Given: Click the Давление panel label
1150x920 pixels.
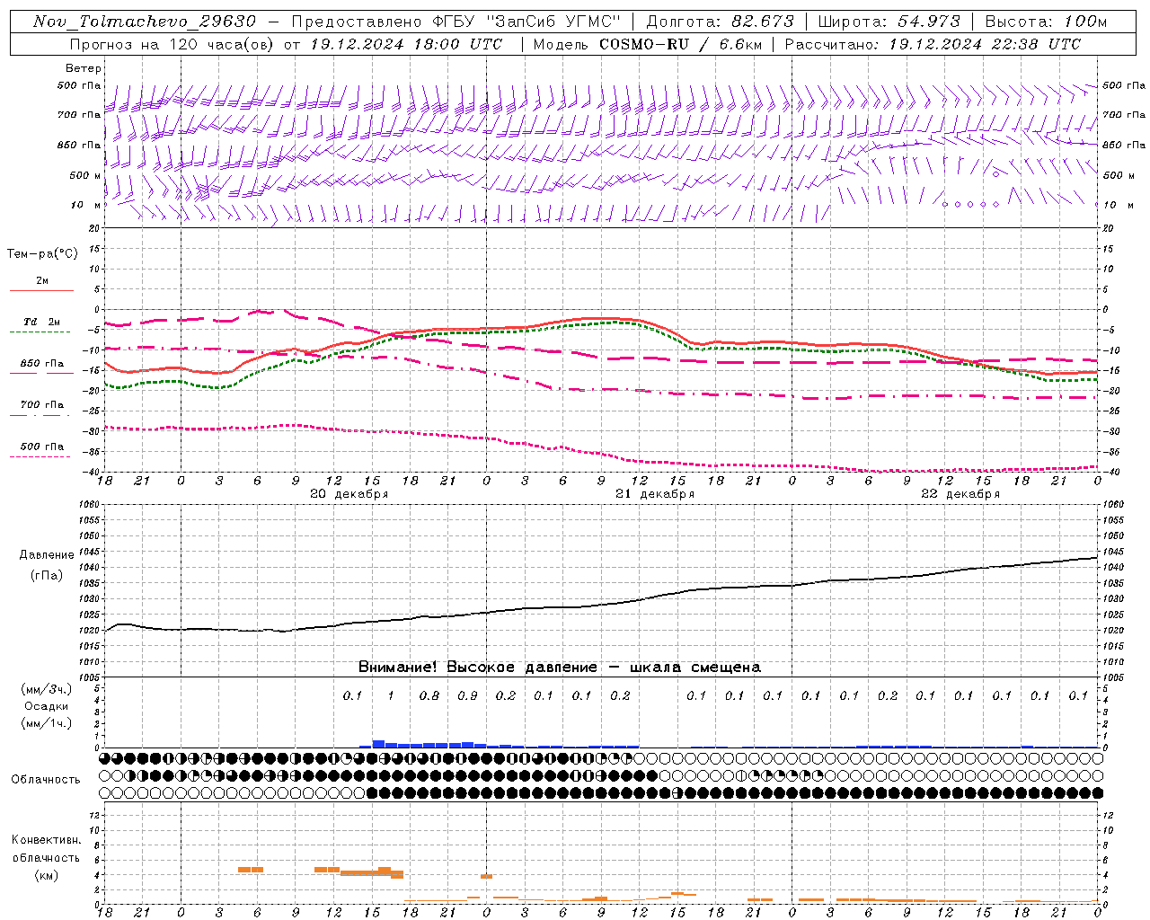Looking at the screenshot, I should pos(47,555).
